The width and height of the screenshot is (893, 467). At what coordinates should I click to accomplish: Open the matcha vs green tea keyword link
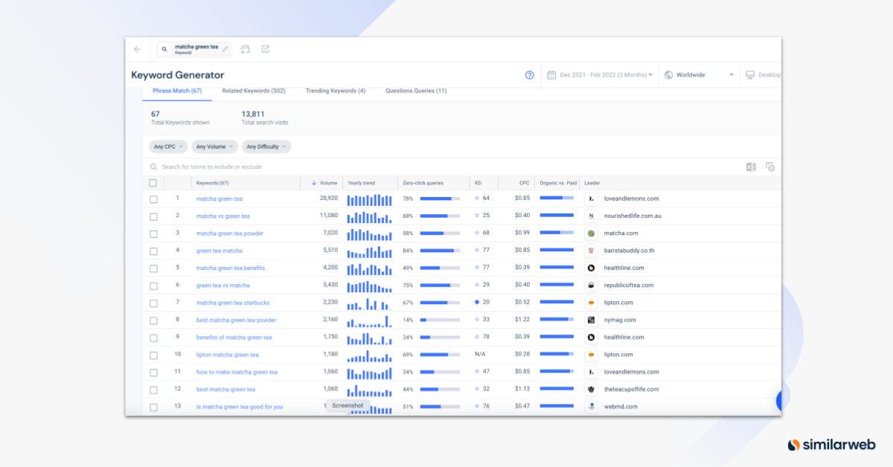point(223,216)
